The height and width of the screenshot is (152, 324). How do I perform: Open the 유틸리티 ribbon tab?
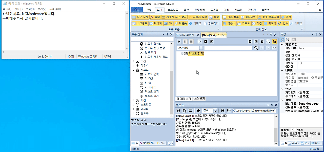pyautogui.click(x=199, y=10)
